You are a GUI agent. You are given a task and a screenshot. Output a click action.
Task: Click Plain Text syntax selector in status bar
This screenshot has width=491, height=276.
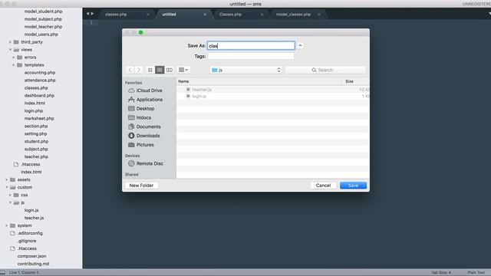[x=476, y=273]
